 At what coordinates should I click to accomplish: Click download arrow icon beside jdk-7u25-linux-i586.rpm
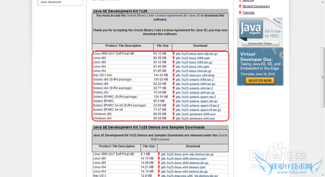[x=174, y=58]
